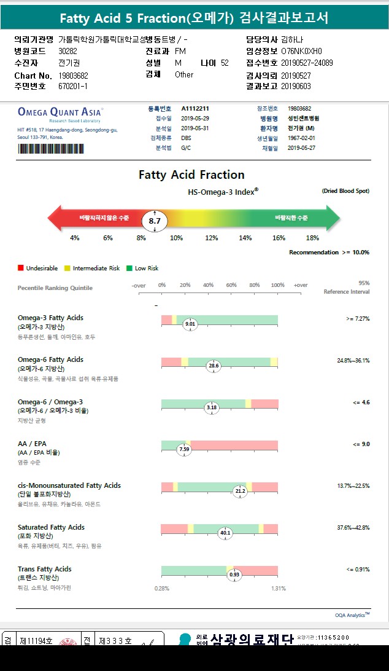The image size is (389, 671).
Task: Click the Fatty Acid 5 Fraction title banner
Action: click(x=194, y=18)
